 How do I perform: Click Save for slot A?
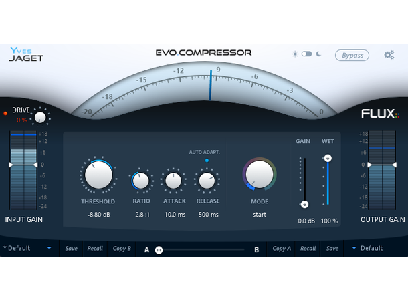[x=72, y=249]
